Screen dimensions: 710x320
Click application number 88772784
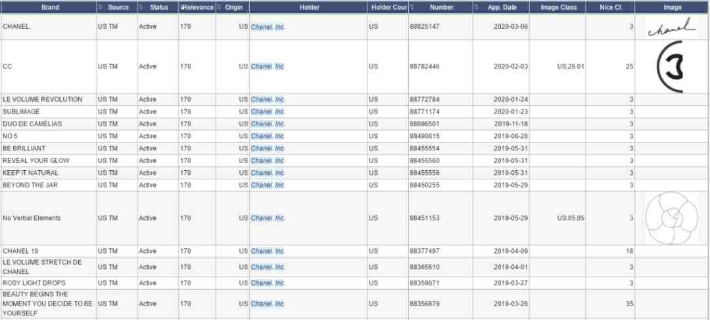coord(424,100)
